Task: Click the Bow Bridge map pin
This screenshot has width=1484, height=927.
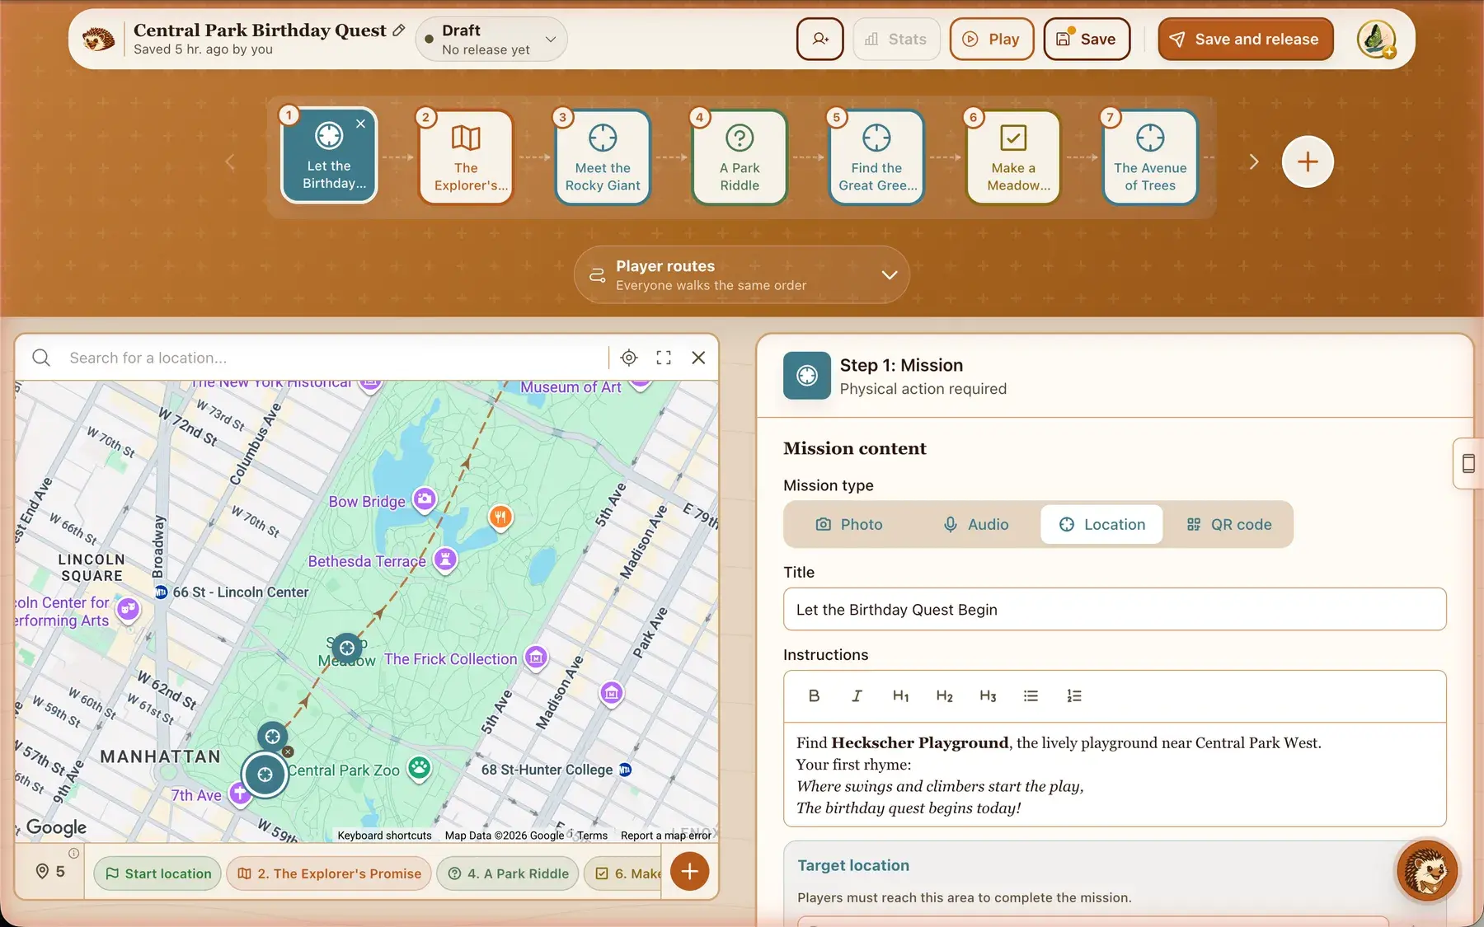Action: tap(424, 499)
